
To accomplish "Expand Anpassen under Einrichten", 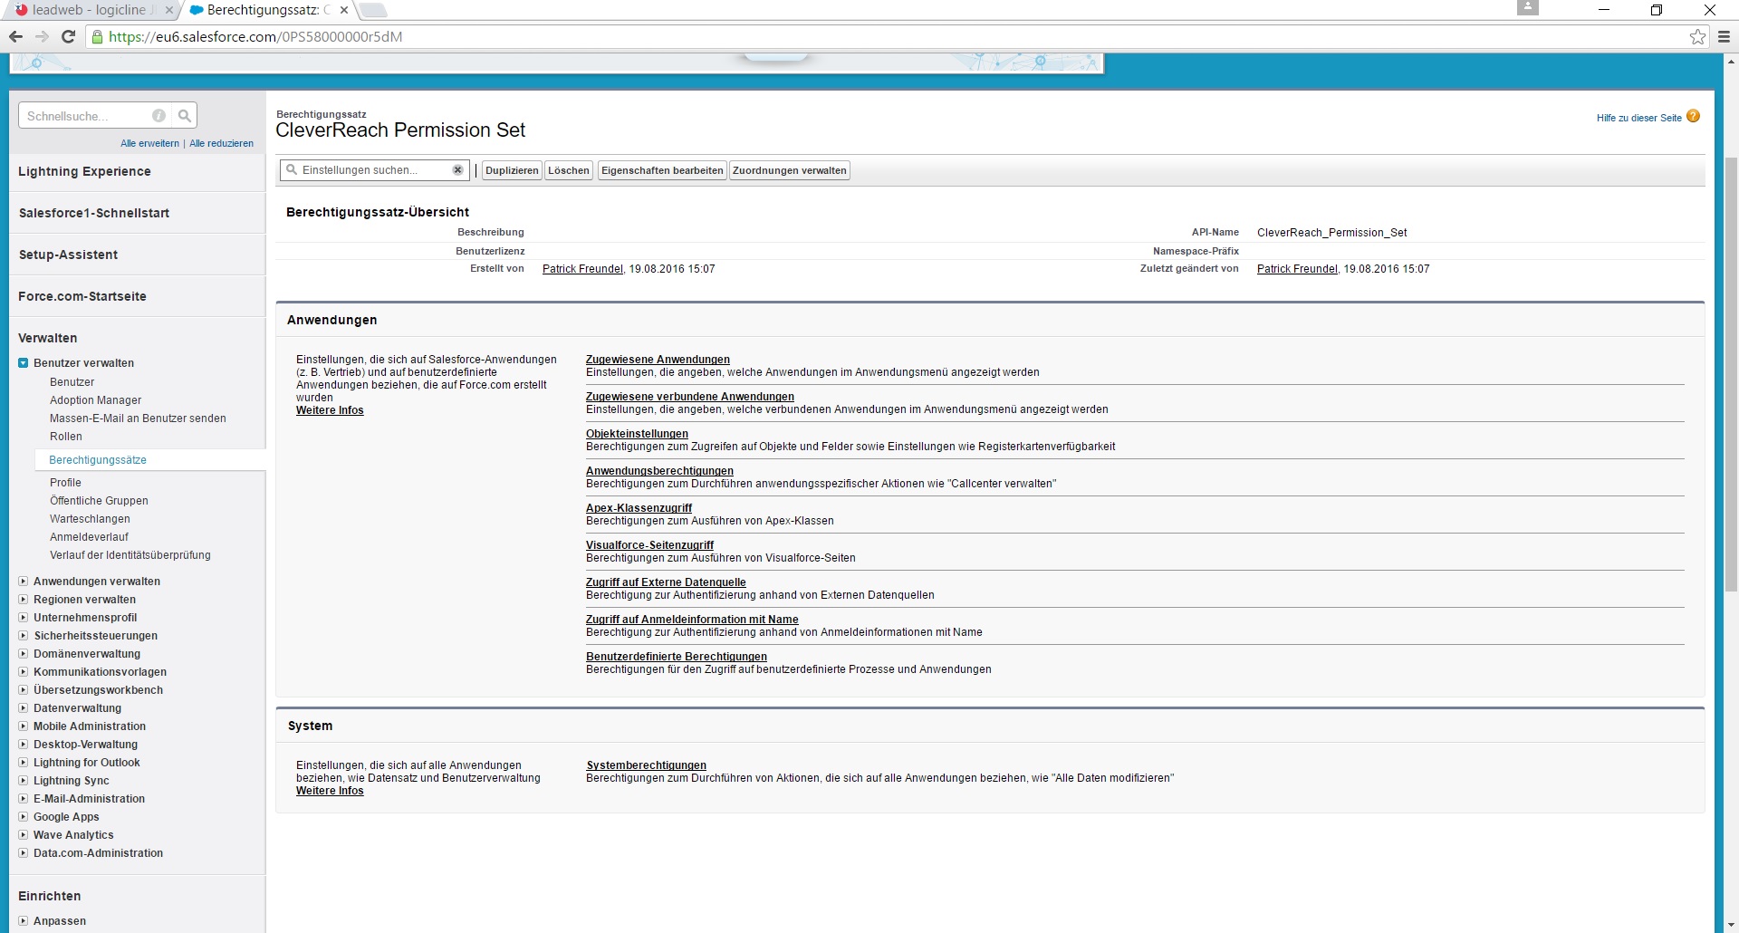I will (x=24, y=921).
